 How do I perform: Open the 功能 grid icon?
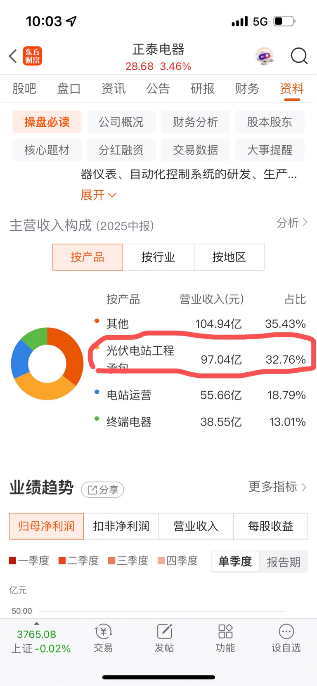point(225,632)
